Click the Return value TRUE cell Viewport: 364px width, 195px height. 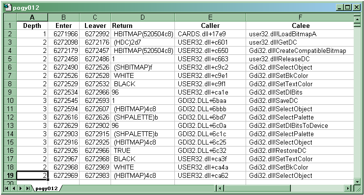pos(142,150)
